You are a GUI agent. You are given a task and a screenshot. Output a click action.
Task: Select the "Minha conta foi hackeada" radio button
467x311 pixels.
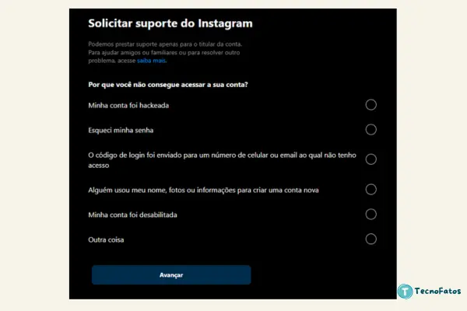(x=370, y=105)
